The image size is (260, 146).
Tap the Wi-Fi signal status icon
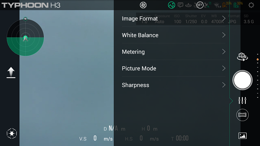(217, 5)
